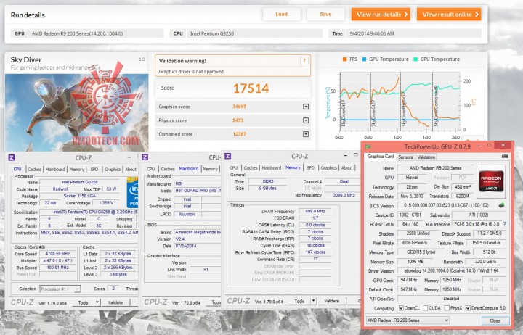
Task: Open the Tools dropdown arrow in Memory CPU-Z window
Action: (313, 301)
